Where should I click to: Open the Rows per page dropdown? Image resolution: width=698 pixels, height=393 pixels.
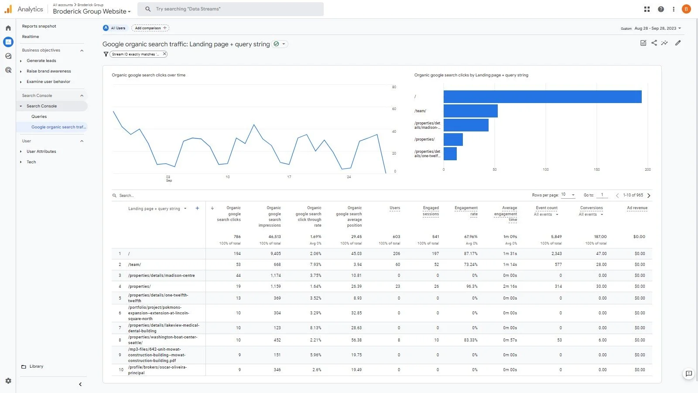click(567, 195)
